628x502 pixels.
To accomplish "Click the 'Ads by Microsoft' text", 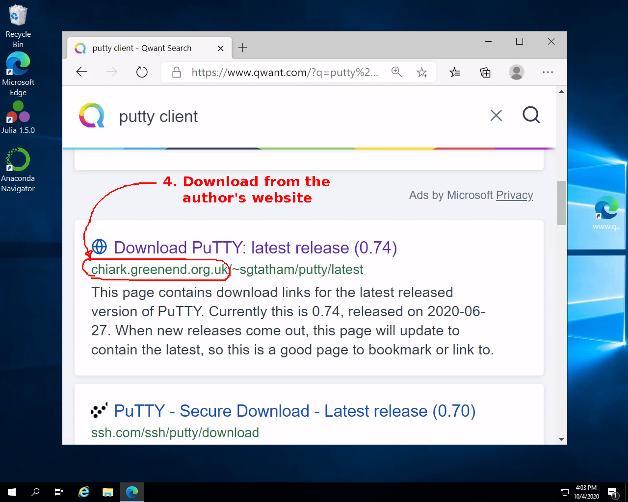I will 451,195.
